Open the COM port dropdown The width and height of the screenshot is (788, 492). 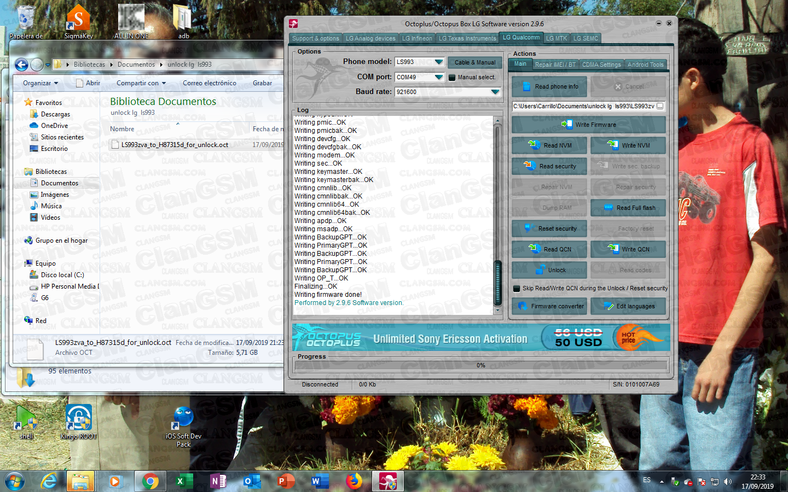(x=439, y=77)
